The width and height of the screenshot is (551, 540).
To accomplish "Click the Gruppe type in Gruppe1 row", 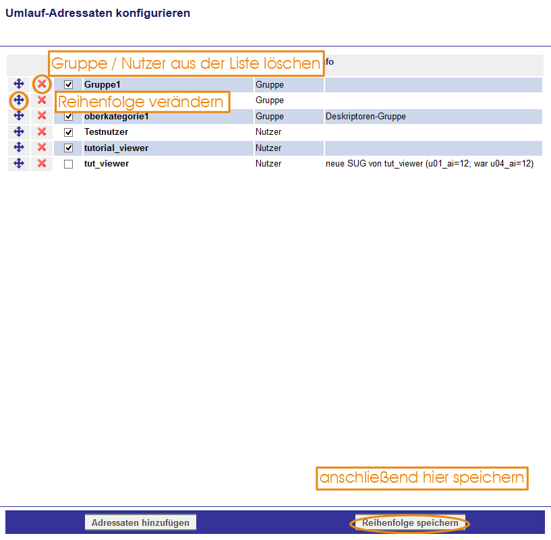I will [x=270, y=85].
